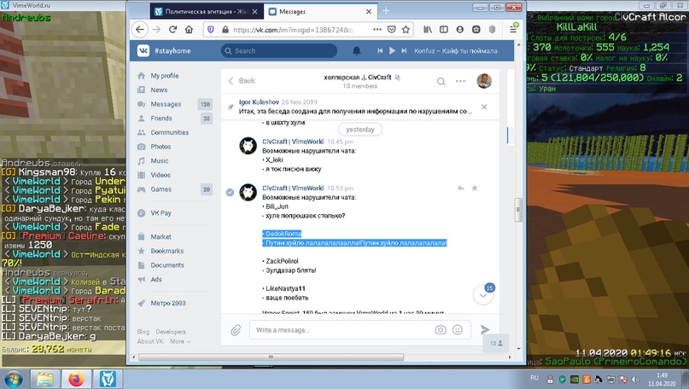
Task: Switch to Политическая агитация tab
Action: [207, 12]
